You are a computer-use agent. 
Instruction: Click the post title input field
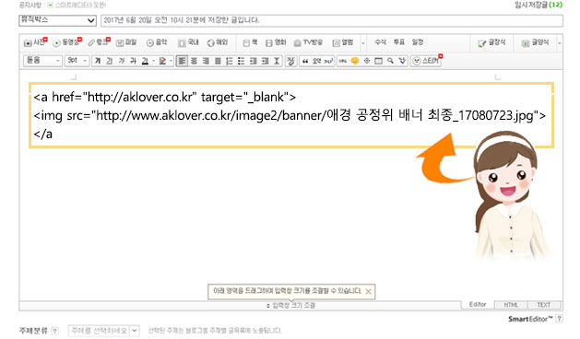click(332, 20)
